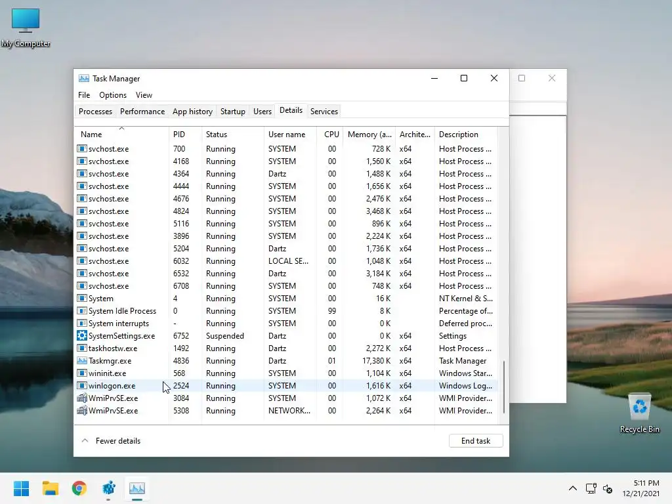Image resolution: width=672 pixels, height=504 pixels.
Task: Select the System process row PID 4
Action: point(286,299)
